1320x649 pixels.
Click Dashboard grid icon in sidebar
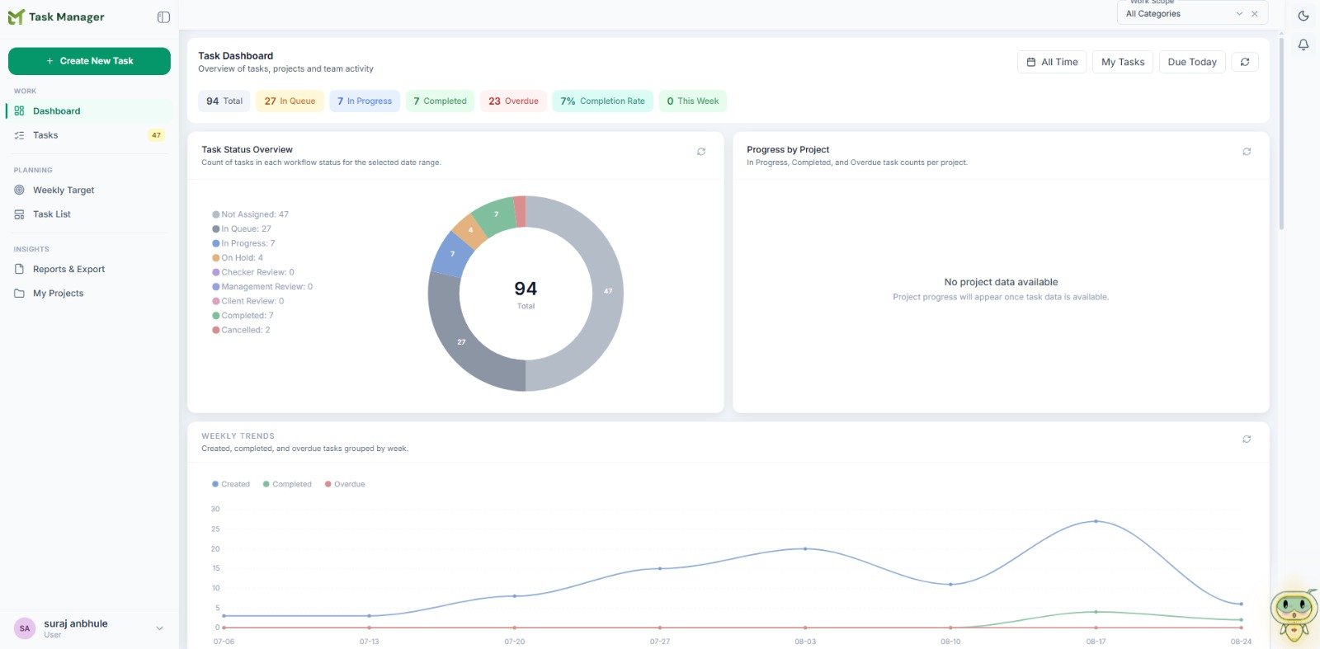pos(19,111)
